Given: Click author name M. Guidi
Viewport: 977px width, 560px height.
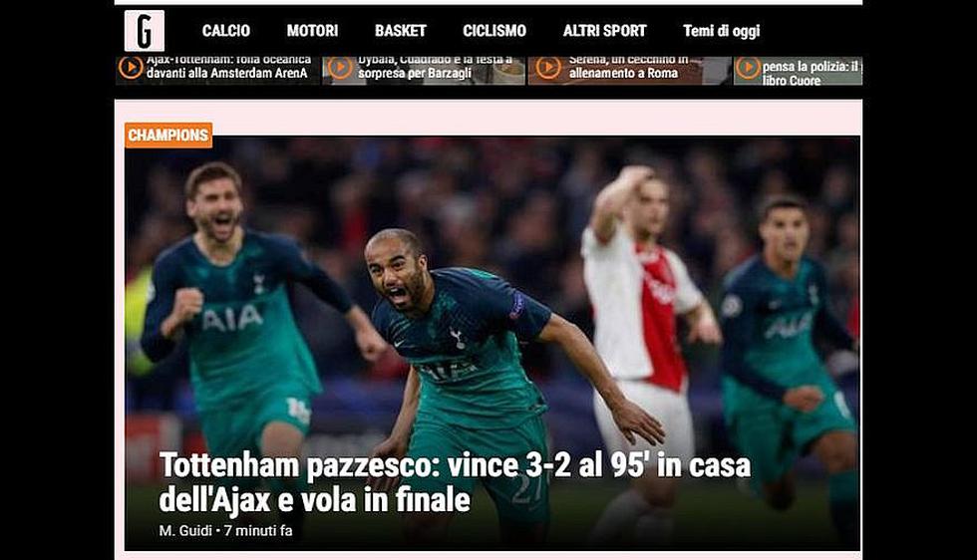Looking at the screenshot, I should 185,531.
